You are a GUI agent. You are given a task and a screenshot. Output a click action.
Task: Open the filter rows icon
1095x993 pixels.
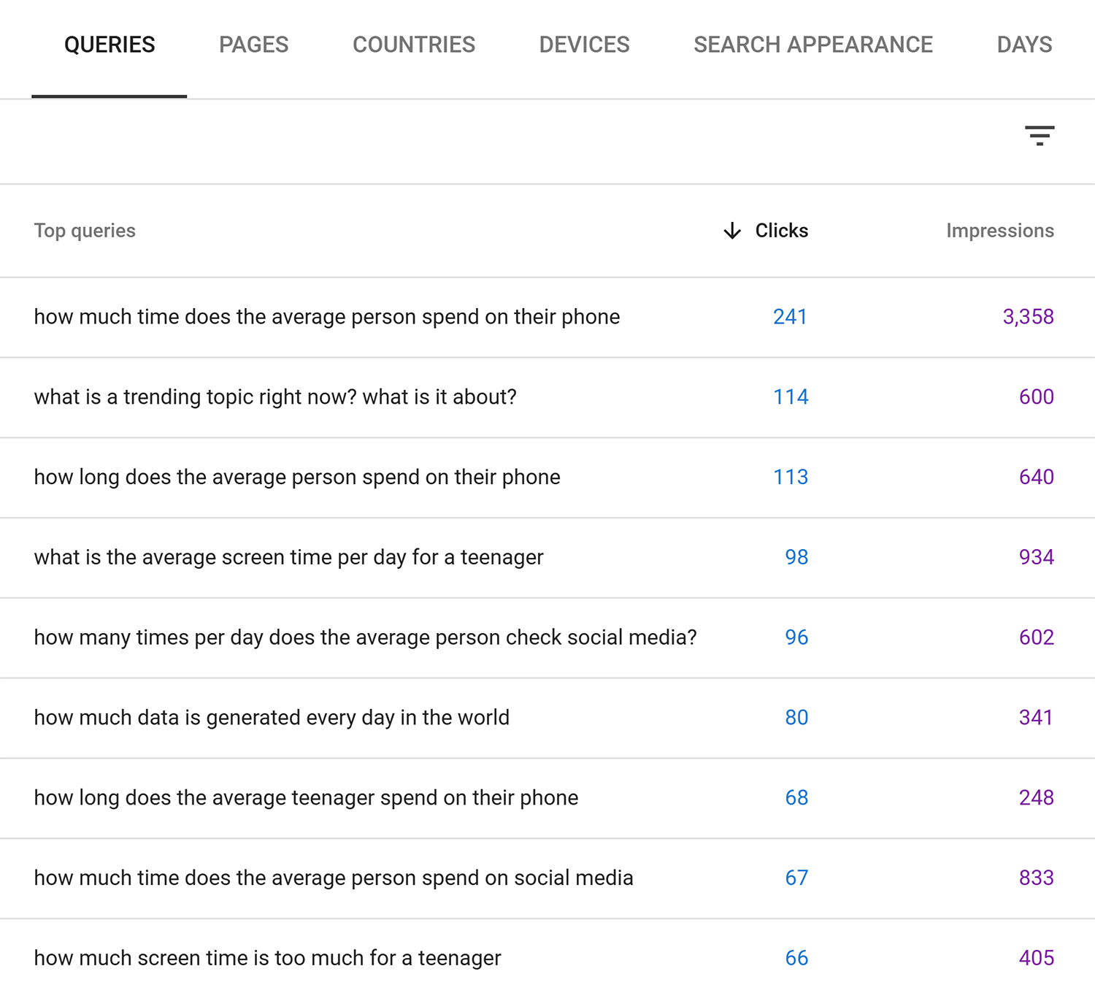pyautogui.click(x=1040, y=136)
